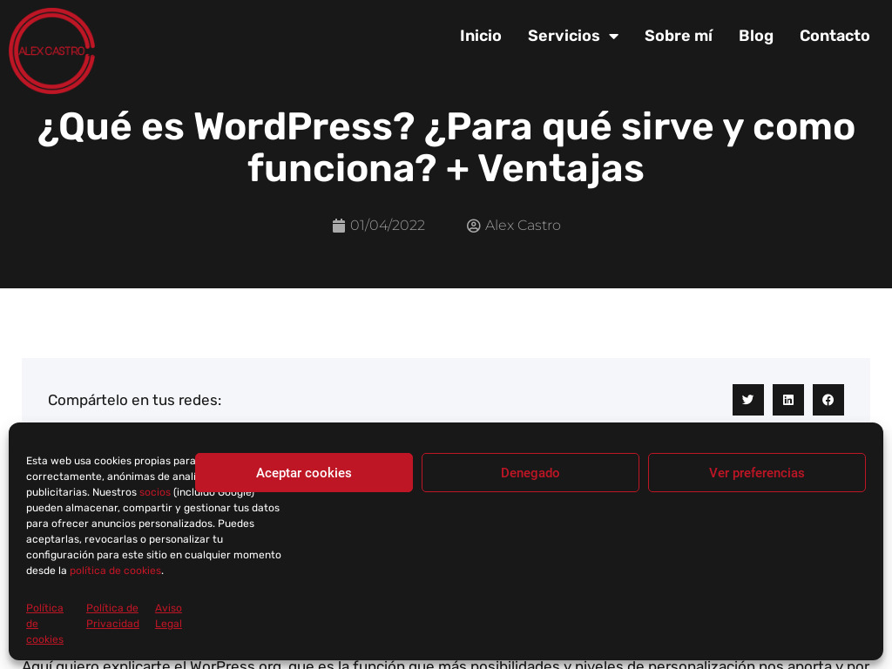Navigate to the Inicio menu item
The height and width of the screenshot is (669, 892).
click(480, 36)
